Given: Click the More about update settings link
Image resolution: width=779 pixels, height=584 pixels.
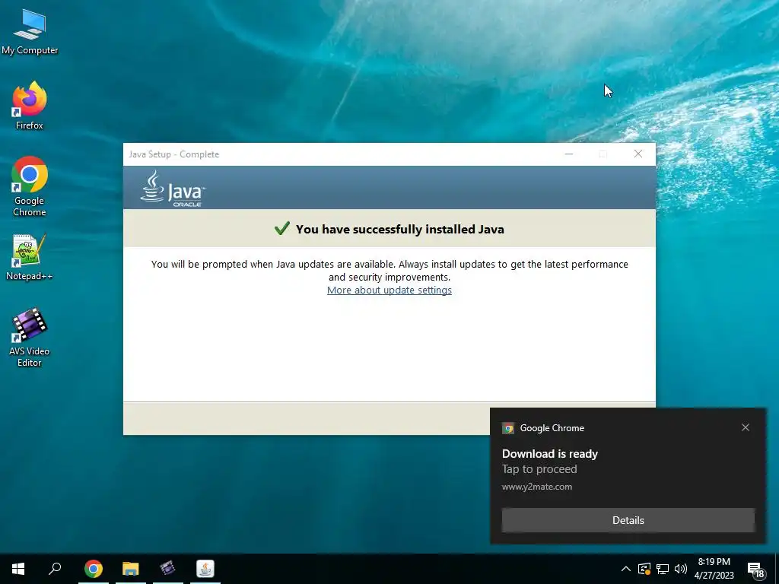Looking at the screenshot, I should (x=389, y=290).
